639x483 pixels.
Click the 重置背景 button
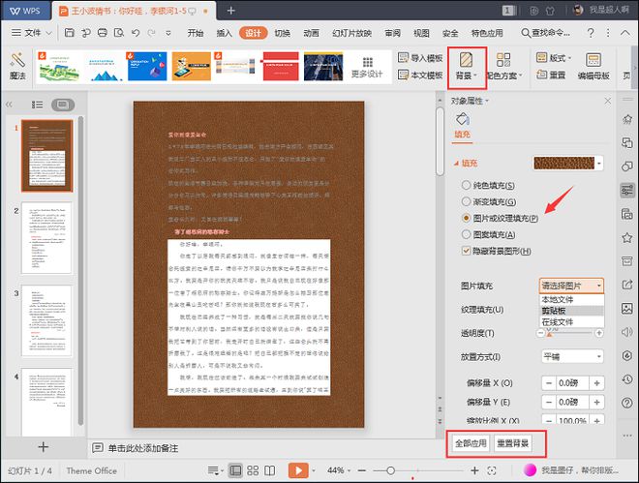coord(513,442)
